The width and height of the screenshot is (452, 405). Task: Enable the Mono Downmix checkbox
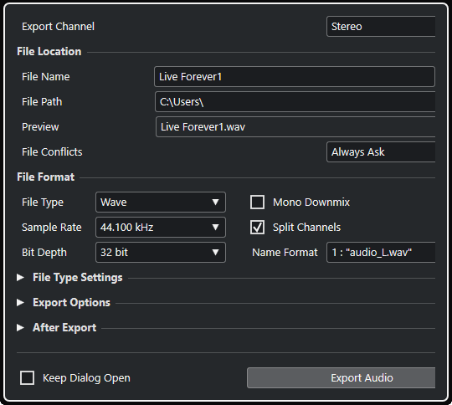tap(257, 202)
